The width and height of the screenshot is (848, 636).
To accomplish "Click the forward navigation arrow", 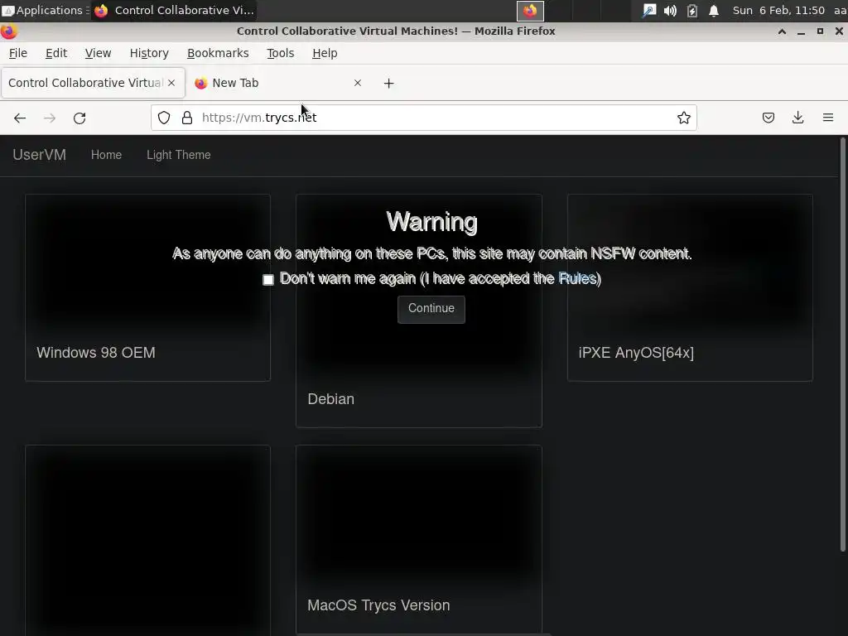I will [x=50, y=118].
